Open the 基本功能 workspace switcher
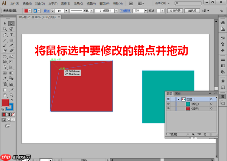 click(162, 3)
